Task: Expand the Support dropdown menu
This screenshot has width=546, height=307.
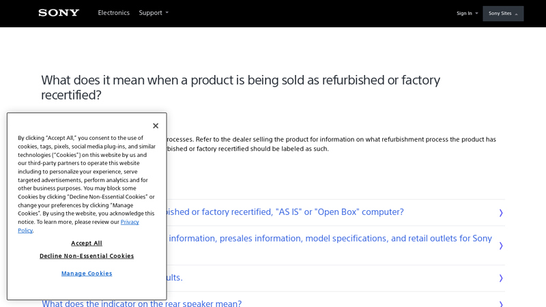Action: pos(154,13)
